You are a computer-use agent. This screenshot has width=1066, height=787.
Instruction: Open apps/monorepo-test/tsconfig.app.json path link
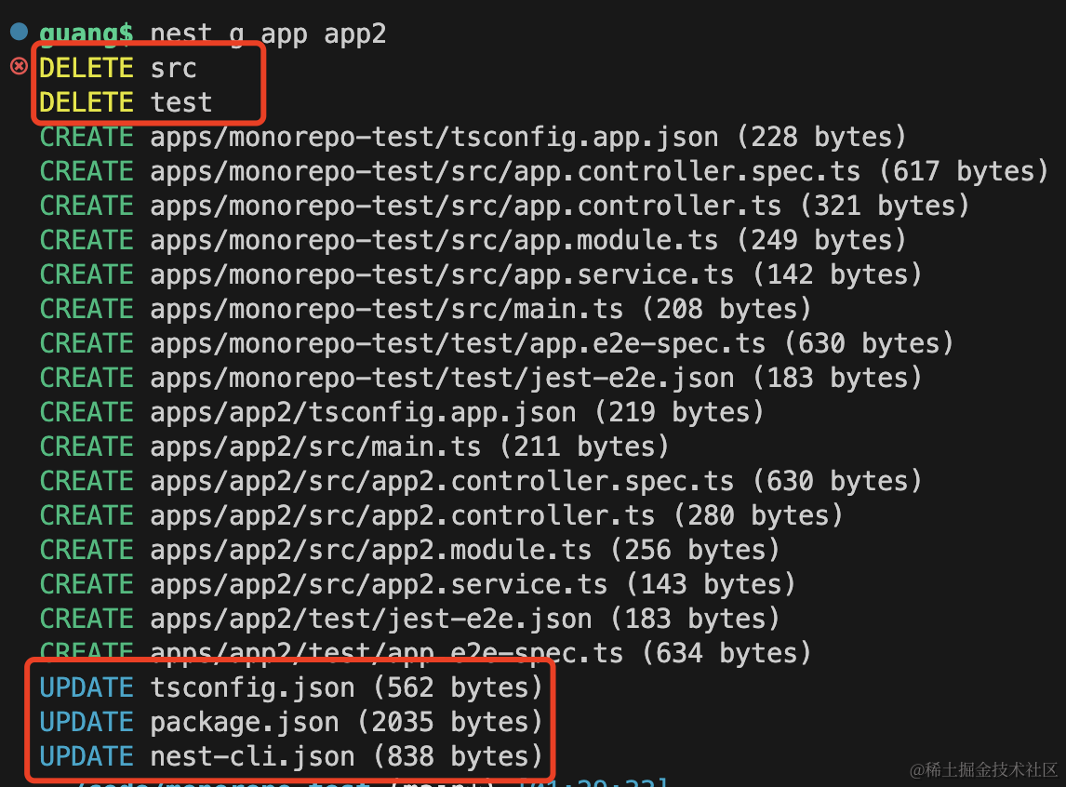(433, 138)
